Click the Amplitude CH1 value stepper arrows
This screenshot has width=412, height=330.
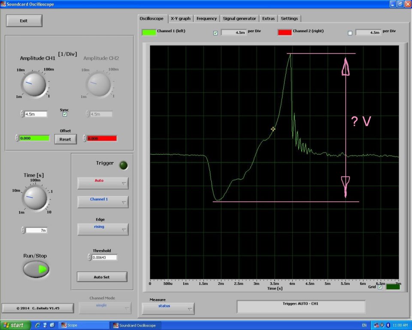(x=22, y=114)
